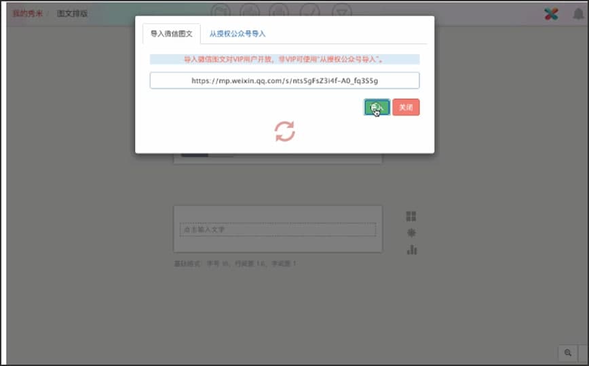Switch to the 导入微信图文 tab

click(x=171, y=33)
